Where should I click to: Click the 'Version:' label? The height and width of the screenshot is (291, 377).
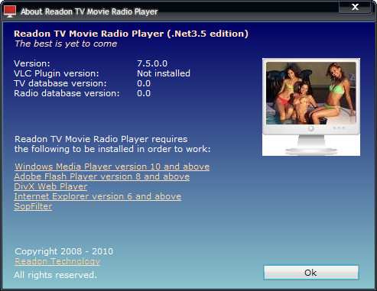pyautogui.click(x=32, y=63)
